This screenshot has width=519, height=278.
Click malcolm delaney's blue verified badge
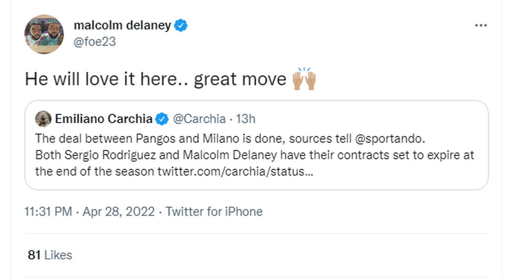(181, 26)
